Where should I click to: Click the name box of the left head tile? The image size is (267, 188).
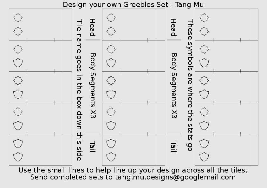tap(67, 25)
